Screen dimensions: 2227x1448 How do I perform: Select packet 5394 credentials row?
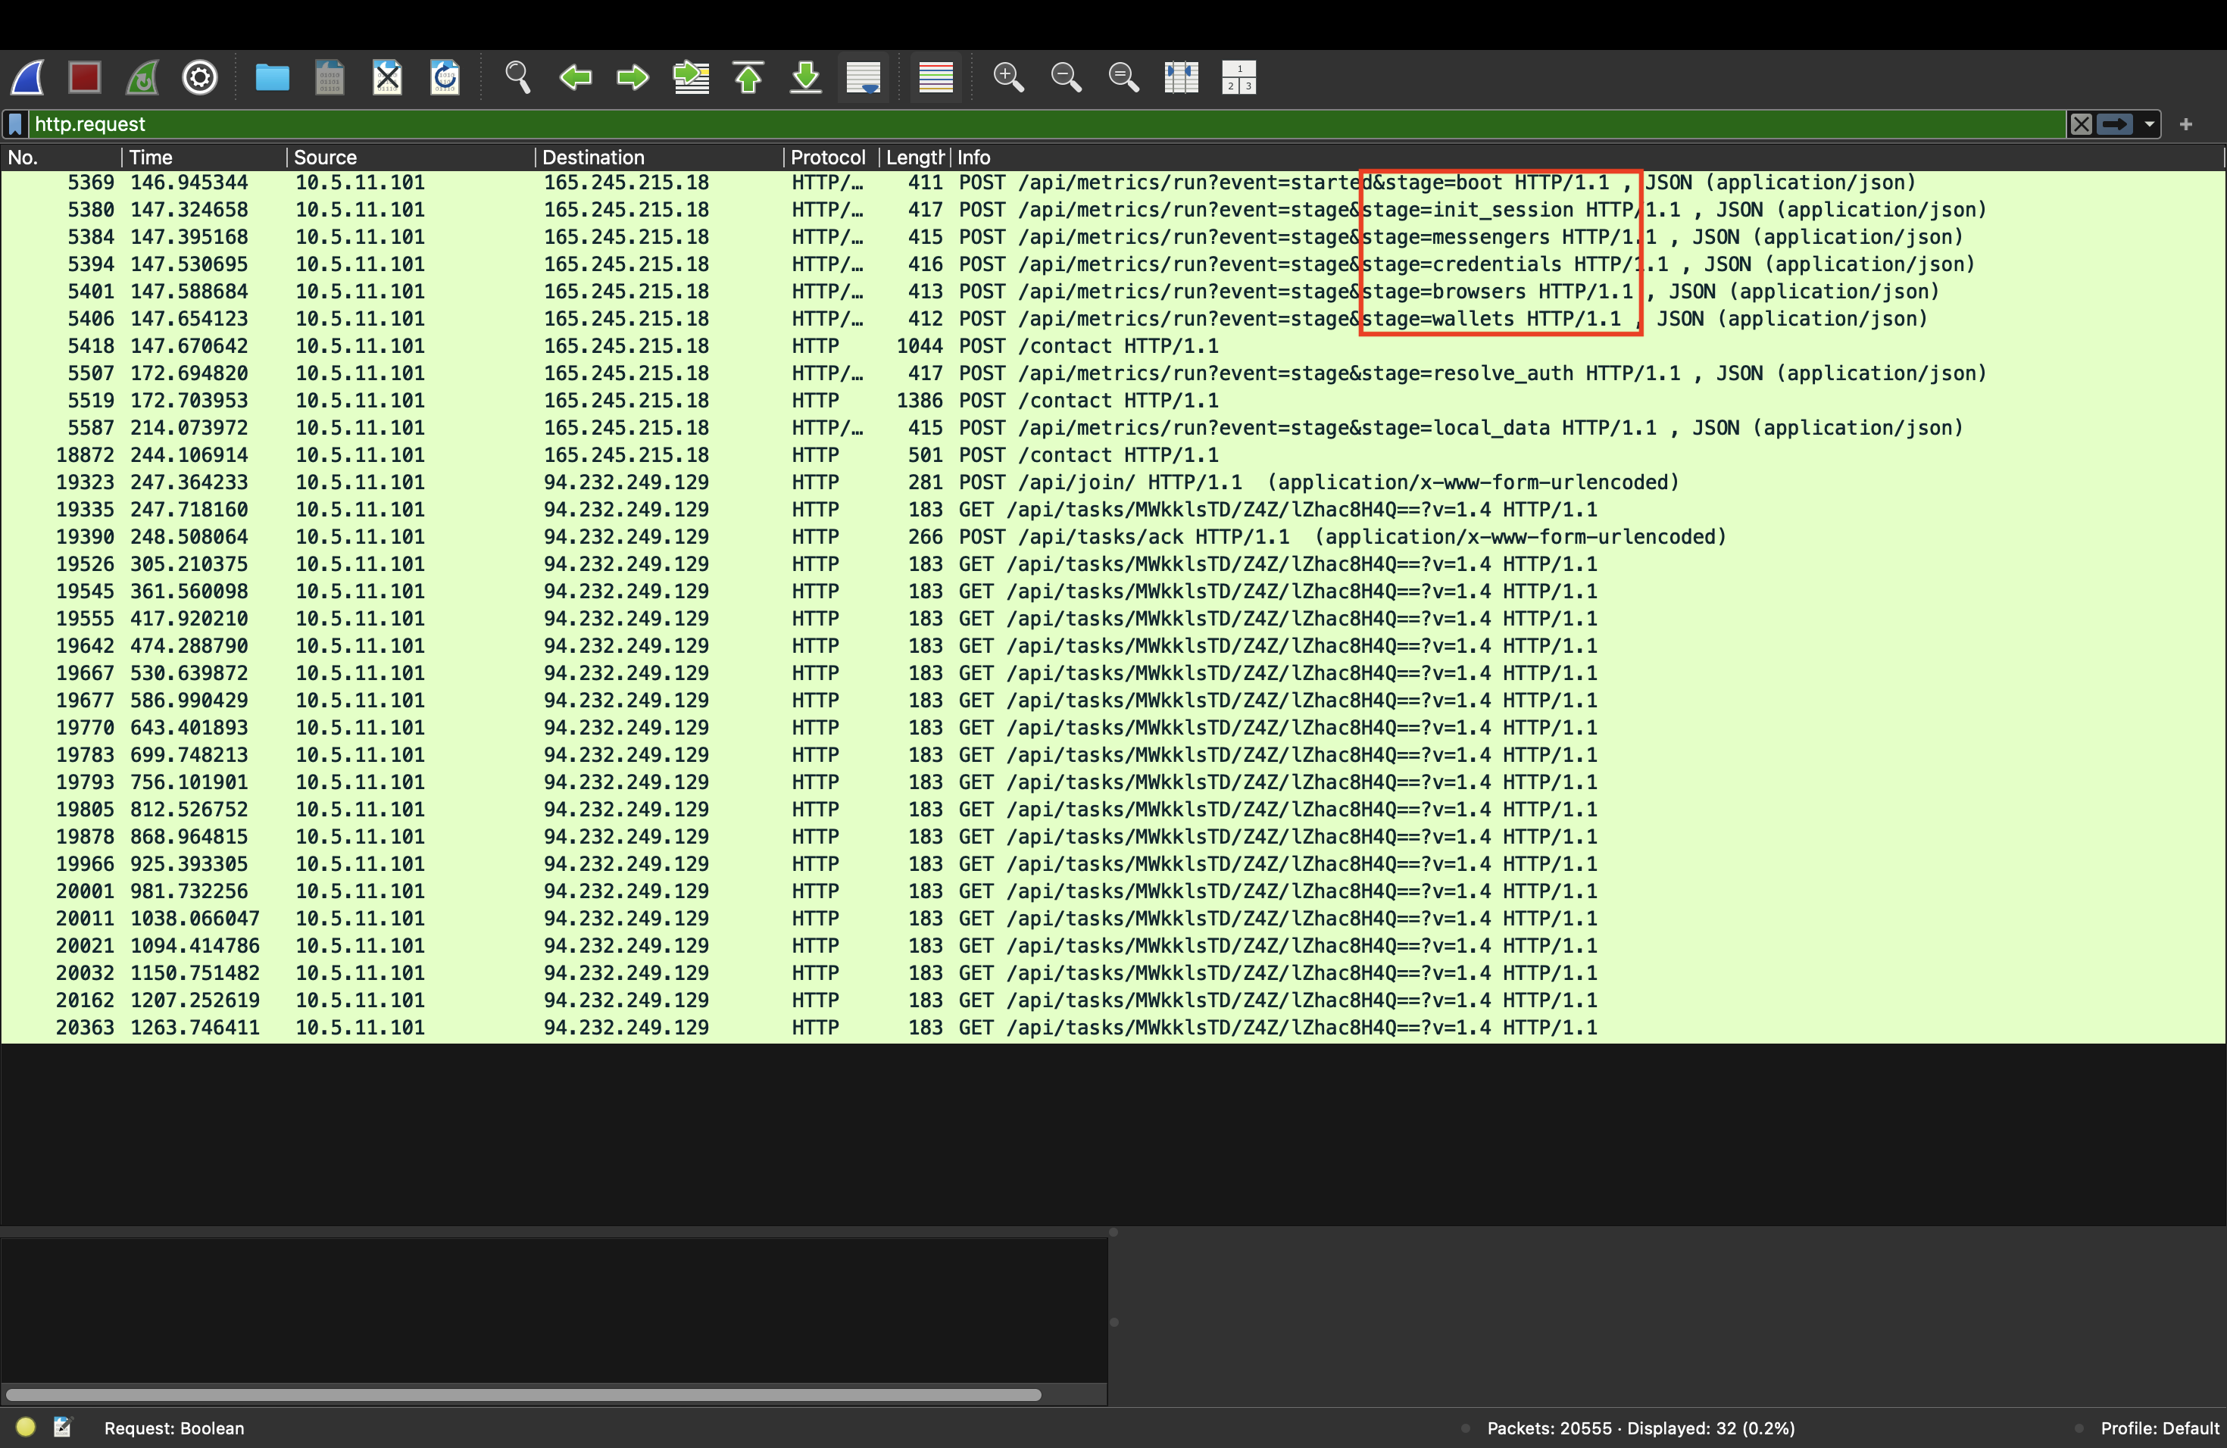point(1113,265)
